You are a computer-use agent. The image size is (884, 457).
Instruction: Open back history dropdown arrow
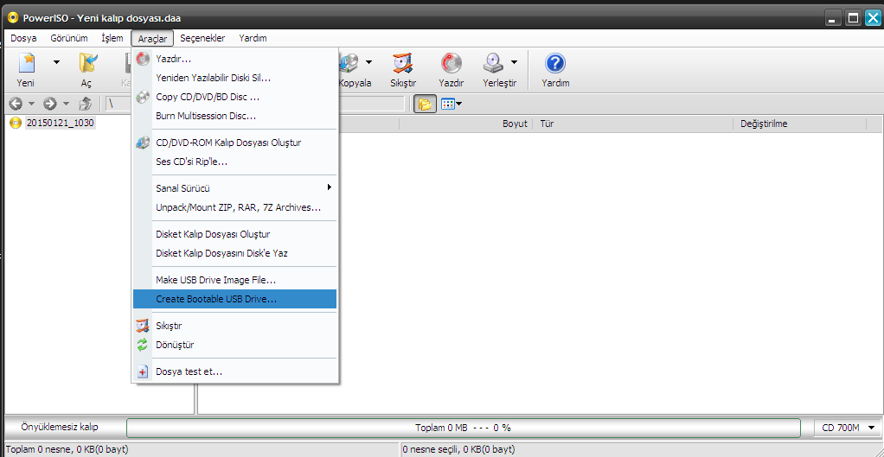pos(31,104)
